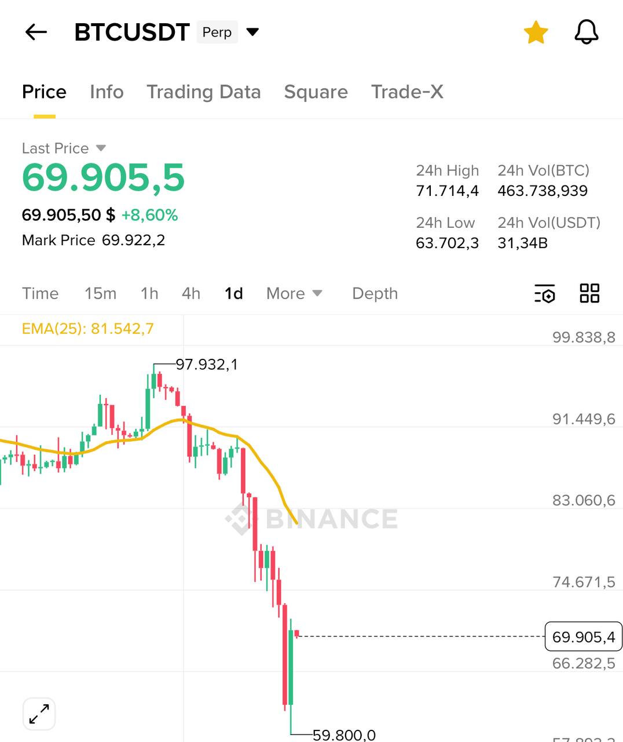Viewport: 623px width, 742px height.
Task: Open the Depth view
Action: coord(375,294)
